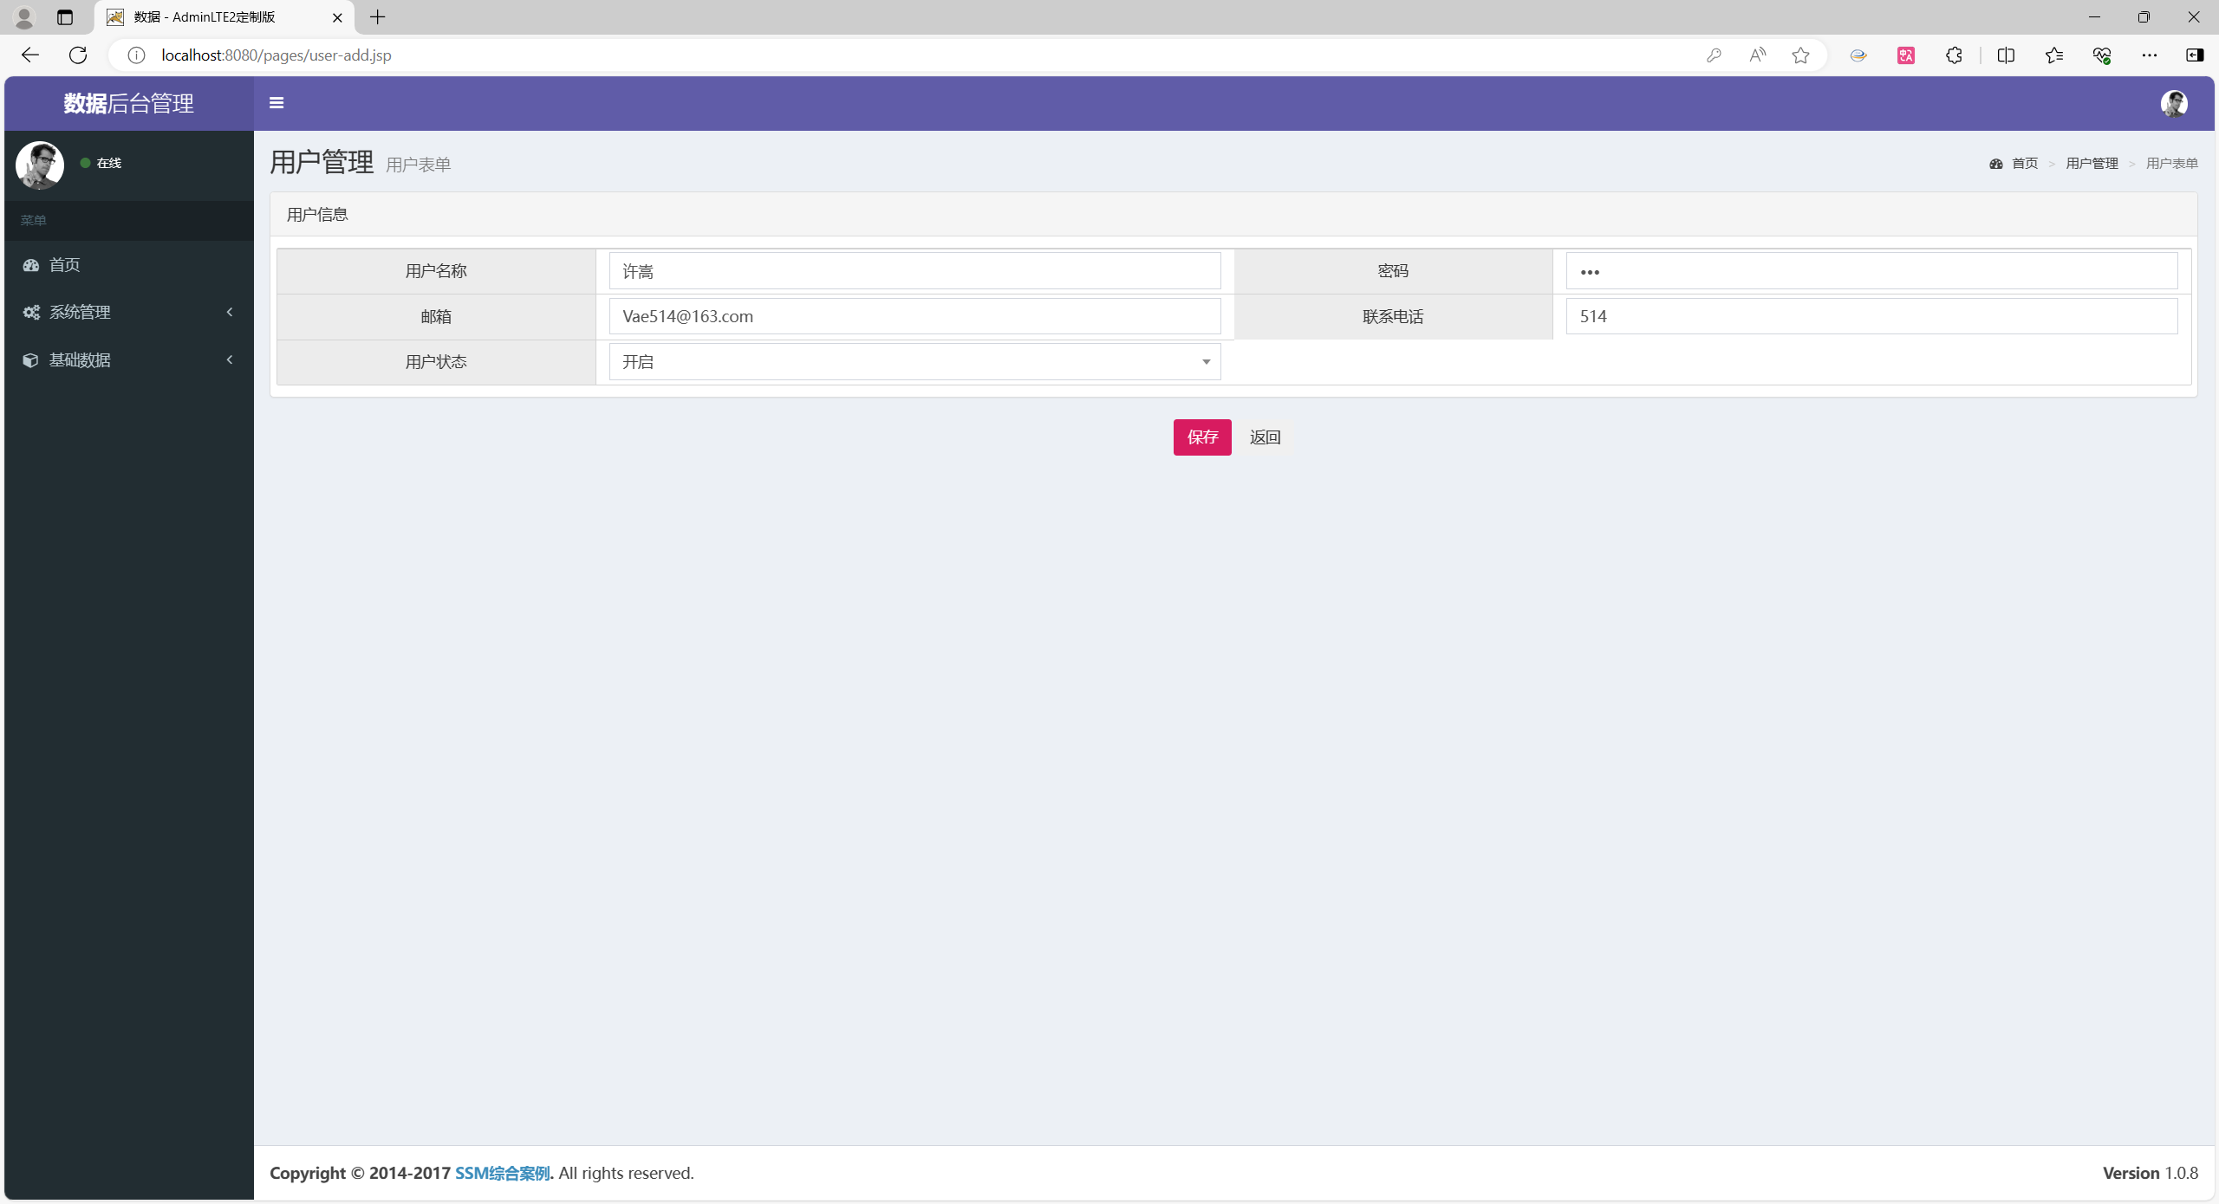
Task: Click the 联系电话 label cell
Action: coord(1393,316)
